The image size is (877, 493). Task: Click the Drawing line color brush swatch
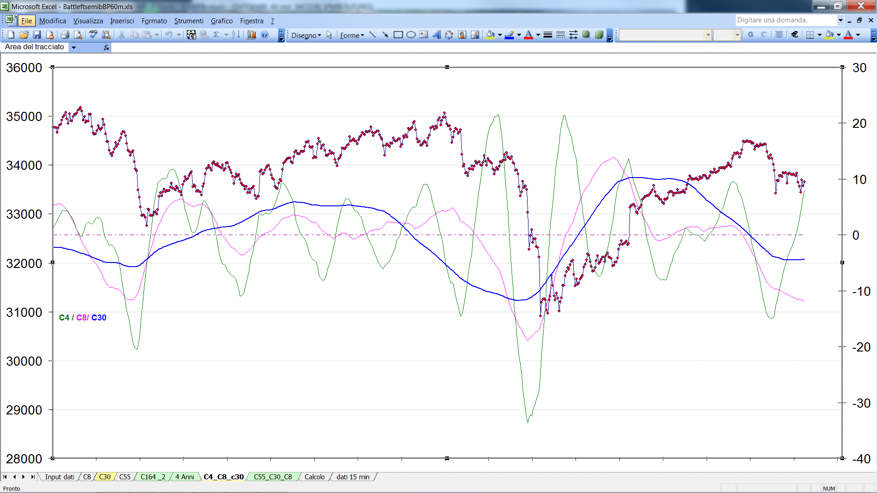click(x=510, y=35)
